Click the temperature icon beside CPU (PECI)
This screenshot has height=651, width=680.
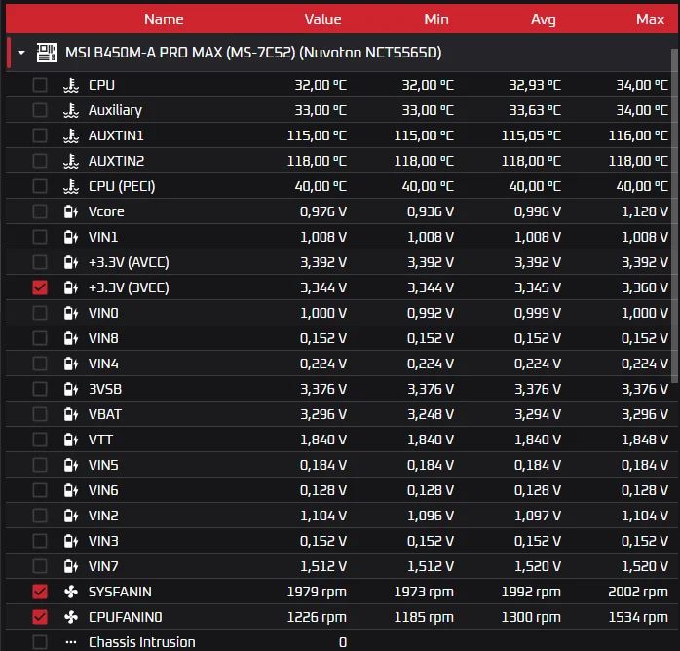[x=71, y=186]
